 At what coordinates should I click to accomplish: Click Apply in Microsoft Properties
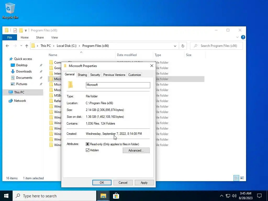[x=144, y=182]
